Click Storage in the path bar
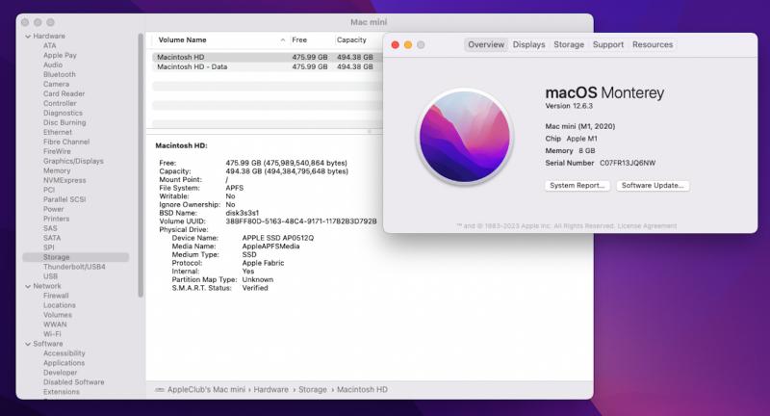Viewport: 770px width, 416px height. click(x=313, y=389)
